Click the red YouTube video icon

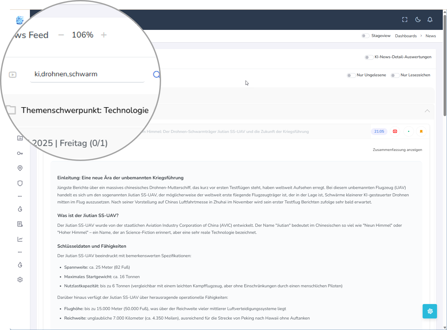395,132
